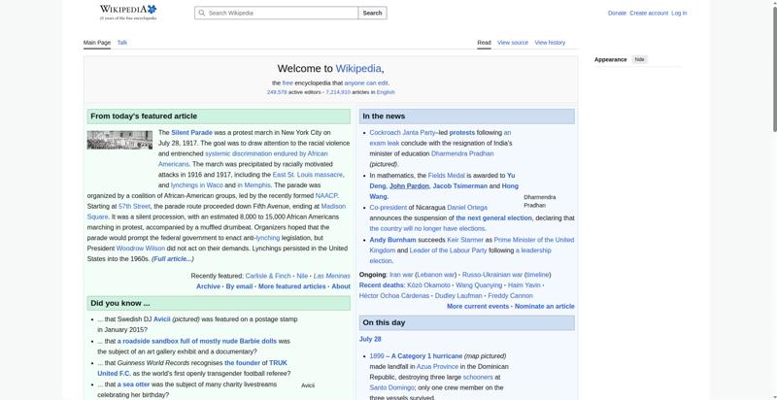Click the Create account link
The height and width of the screenshot is (400, 777).
pos(649,14)
